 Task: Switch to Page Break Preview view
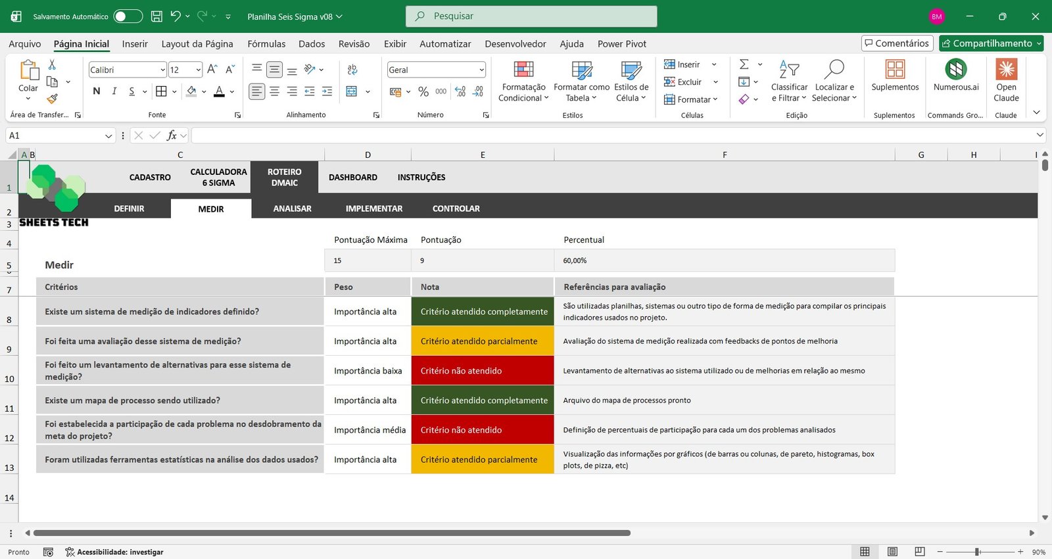(919, 552)
